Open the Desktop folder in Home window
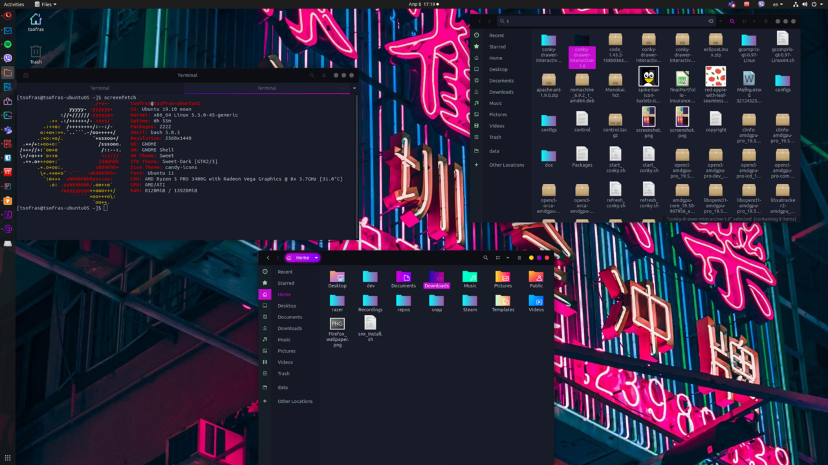The height and width of the screenshot is (465, 828). click(x=337, y=280)
